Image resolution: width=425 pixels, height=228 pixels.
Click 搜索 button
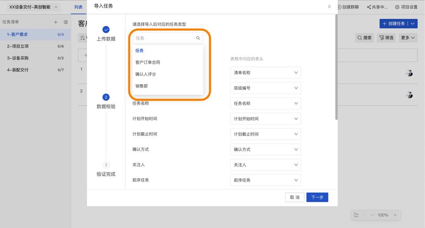364,38
